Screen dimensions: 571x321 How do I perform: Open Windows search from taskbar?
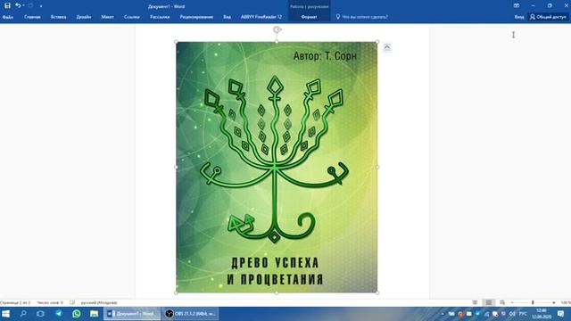[23, 314]
